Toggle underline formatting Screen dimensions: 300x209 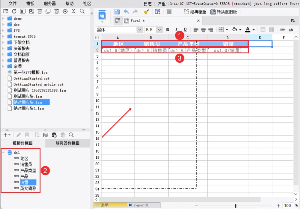[185, 29]
